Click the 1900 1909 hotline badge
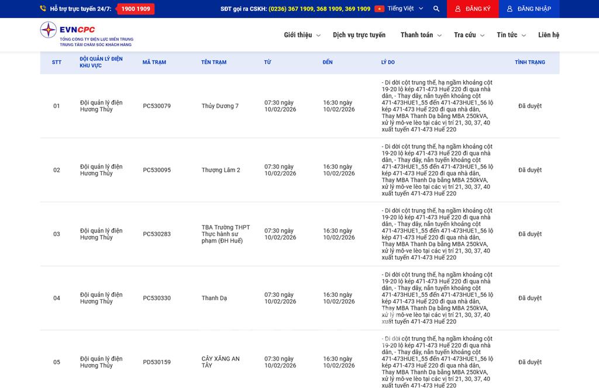Viewport: 599px width, 388px height. coord(136,9)
